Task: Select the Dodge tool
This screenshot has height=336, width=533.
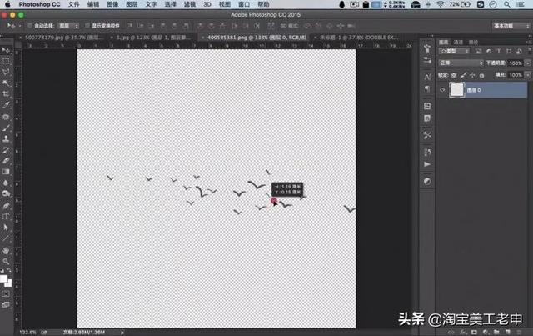Action: point(6,193)
